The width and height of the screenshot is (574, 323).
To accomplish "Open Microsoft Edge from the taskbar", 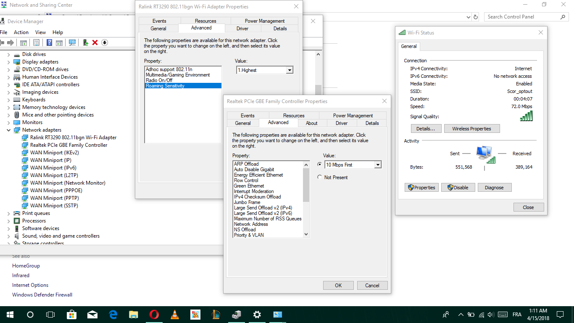I will pos(113,315).
